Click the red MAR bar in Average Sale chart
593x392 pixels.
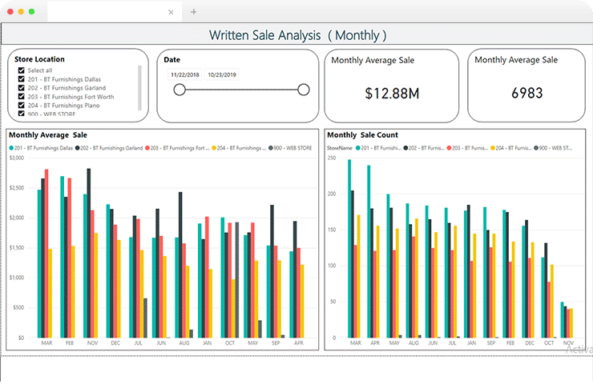pos(46,254)
